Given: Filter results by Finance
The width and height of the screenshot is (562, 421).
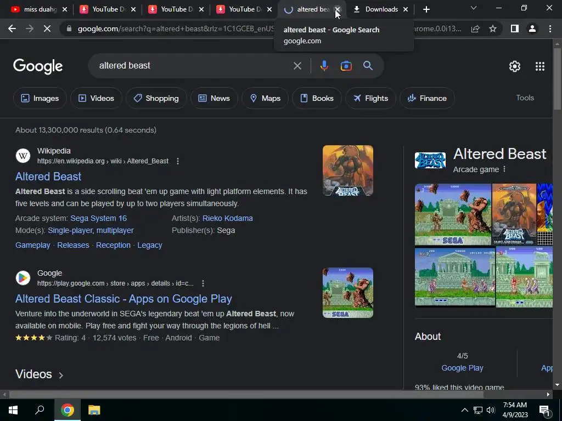Looking at the screenshot, I should 427,98.
